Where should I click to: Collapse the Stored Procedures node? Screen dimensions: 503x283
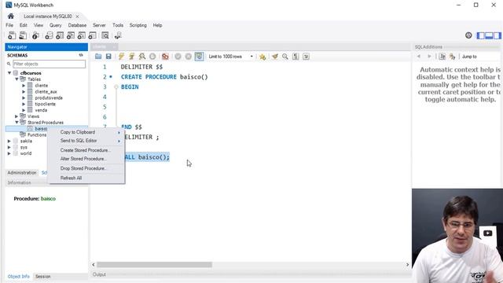17,123
